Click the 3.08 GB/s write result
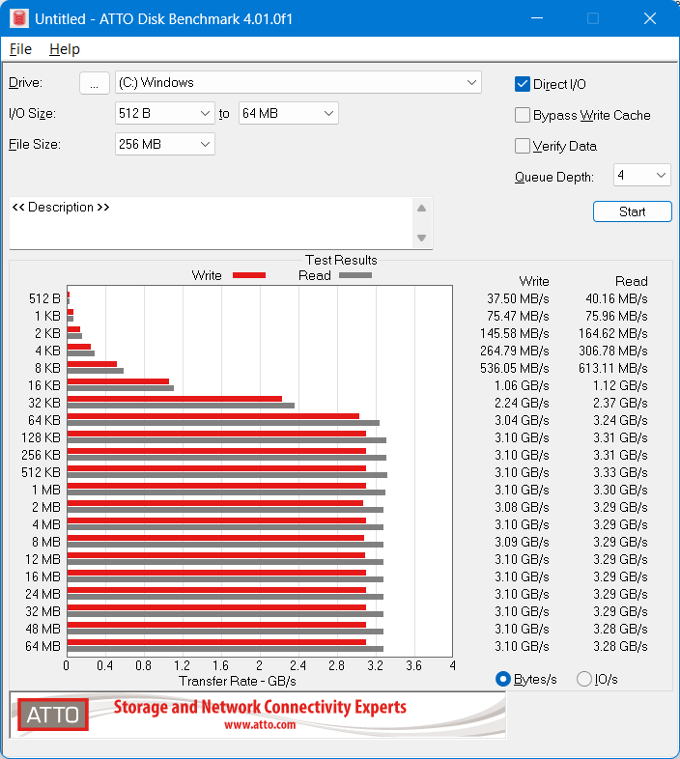680x759 pixels. click(x=522, y=507)
